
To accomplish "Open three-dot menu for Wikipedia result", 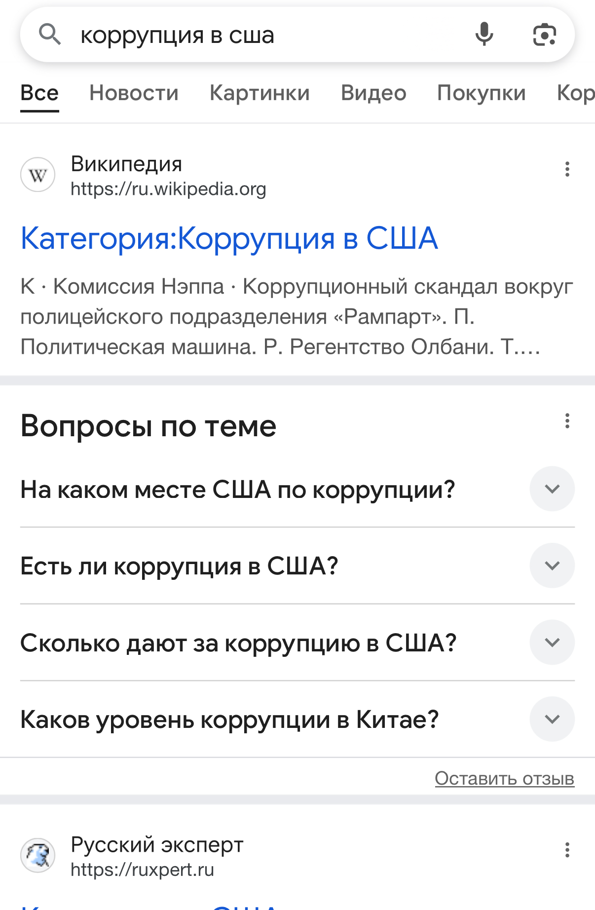I will coord(567,169).
